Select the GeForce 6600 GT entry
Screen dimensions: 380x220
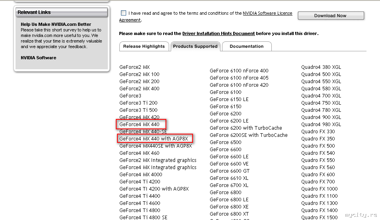[x=230, y=171]
